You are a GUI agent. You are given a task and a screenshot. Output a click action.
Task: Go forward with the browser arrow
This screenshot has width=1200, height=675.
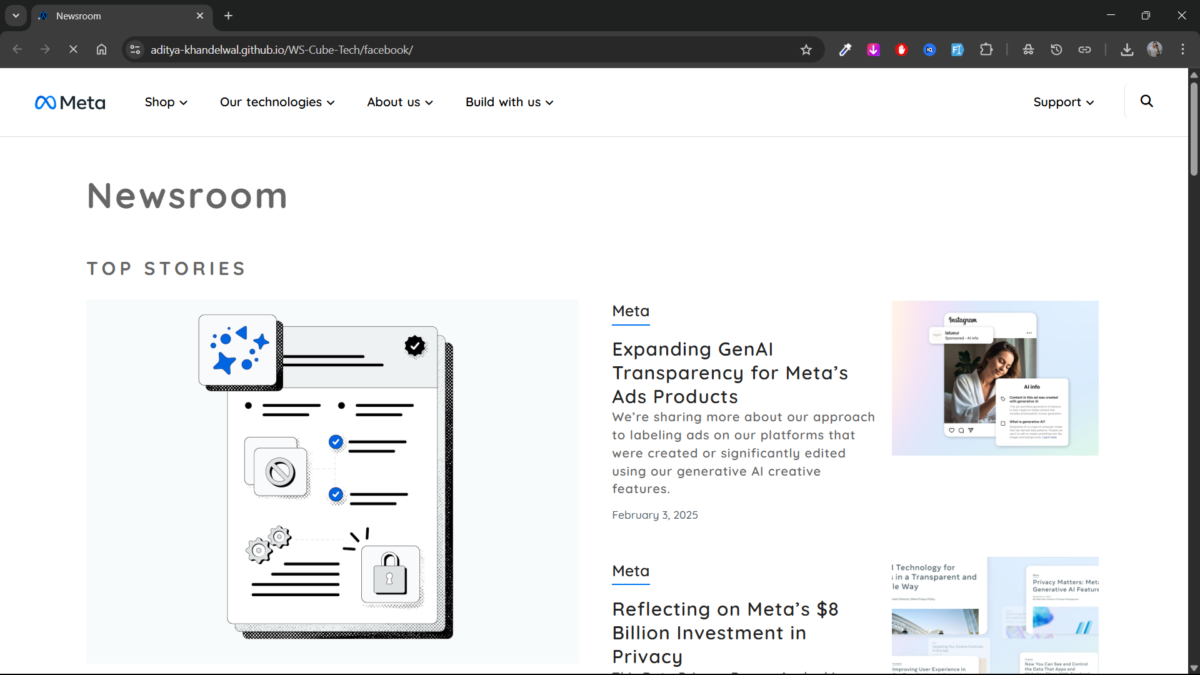(x=45, y=49)
